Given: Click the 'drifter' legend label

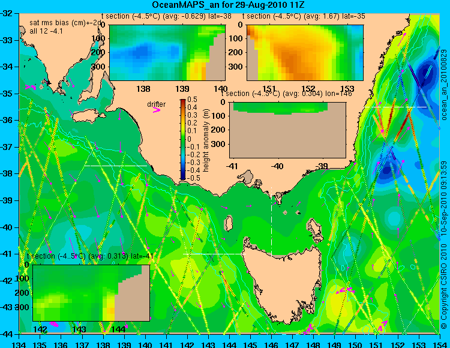Looking at the screenshot, I should tap(157, 104).
